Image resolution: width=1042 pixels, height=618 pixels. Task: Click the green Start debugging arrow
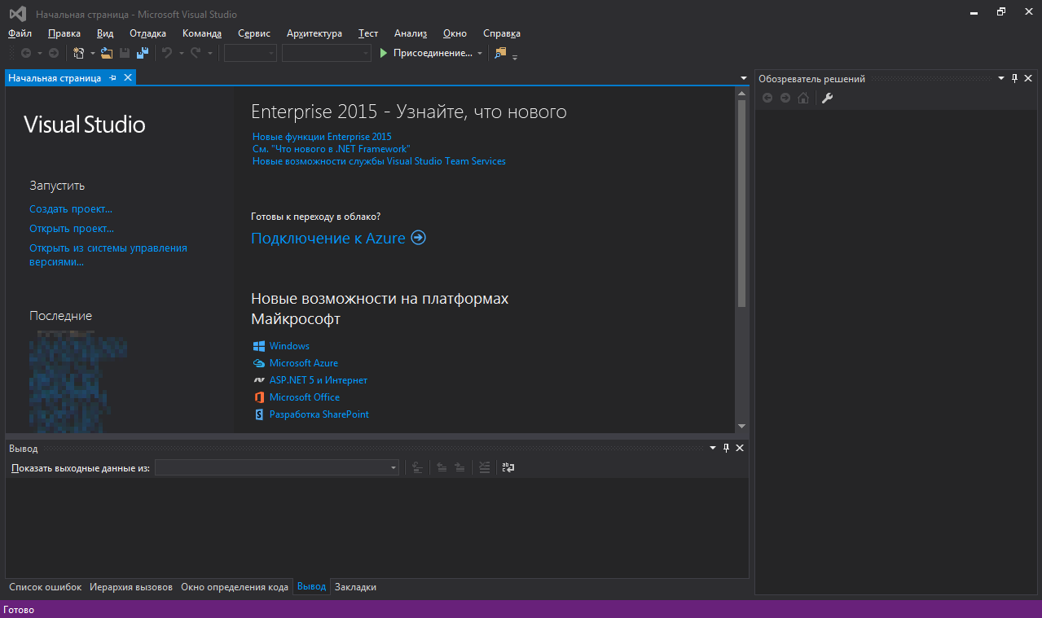point(384,53)
